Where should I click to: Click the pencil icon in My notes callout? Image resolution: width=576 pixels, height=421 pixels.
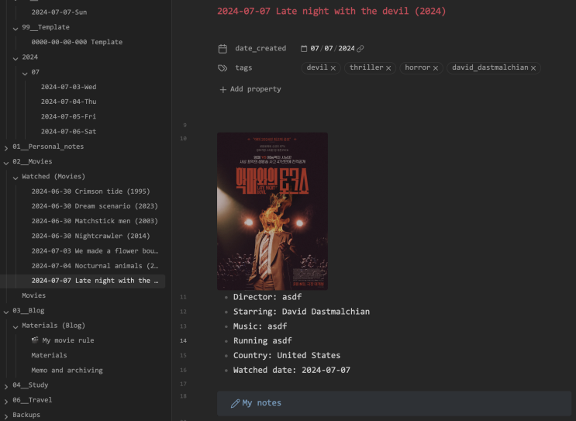tap(235, 403)
